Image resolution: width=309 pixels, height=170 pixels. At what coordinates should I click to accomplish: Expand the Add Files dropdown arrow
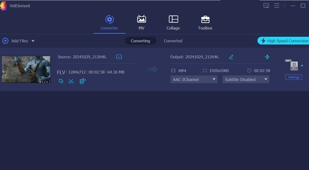33,41
